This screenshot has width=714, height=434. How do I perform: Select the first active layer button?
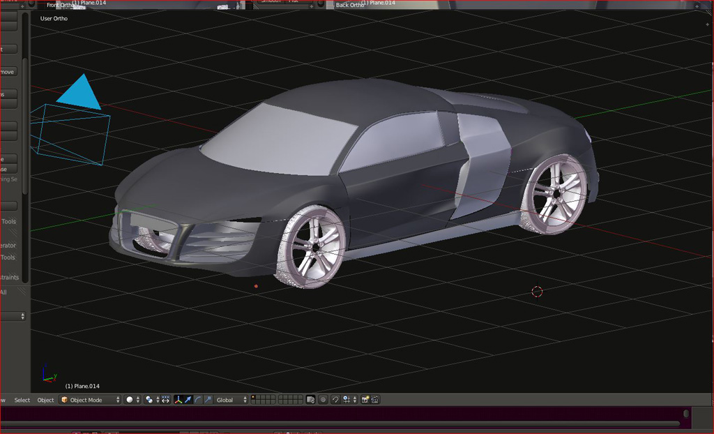pos(252,397)
